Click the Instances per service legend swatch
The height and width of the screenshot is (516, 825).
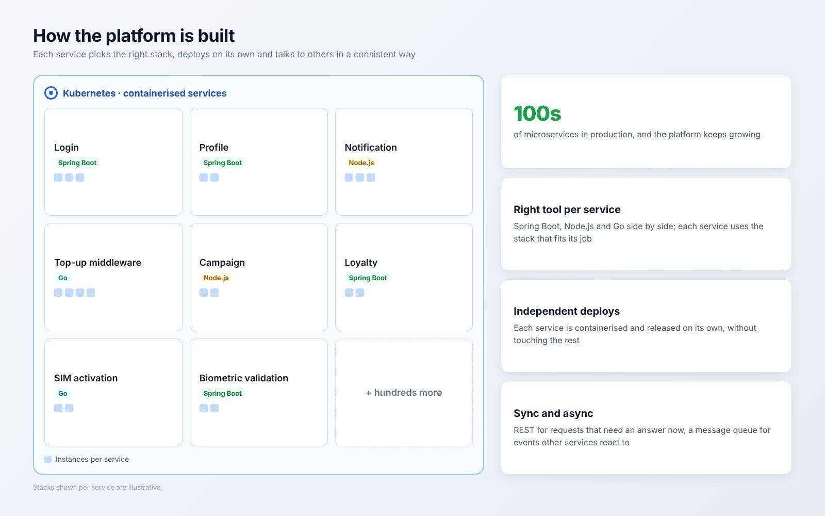(x=48, y=459)
